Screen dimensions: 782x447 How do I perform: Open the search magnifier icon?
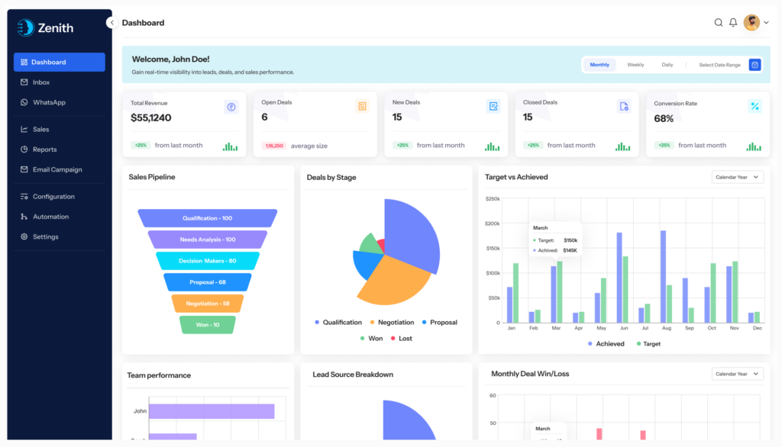[x=718, y=22]
